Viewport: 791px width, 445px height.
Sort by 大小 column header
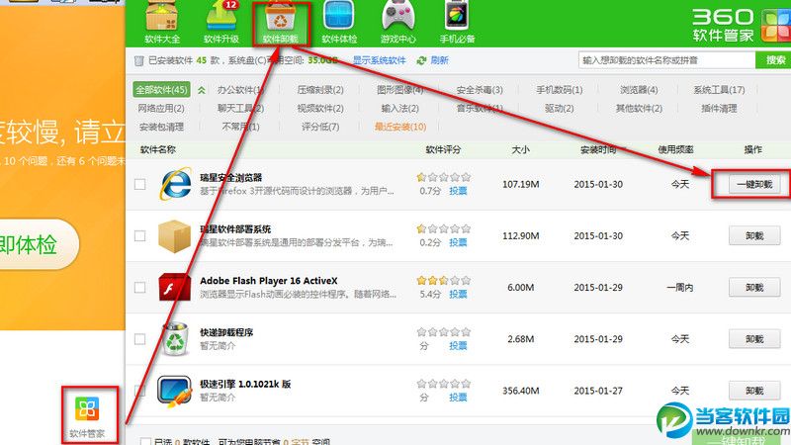pyautogui.click(x=521, y=150)
